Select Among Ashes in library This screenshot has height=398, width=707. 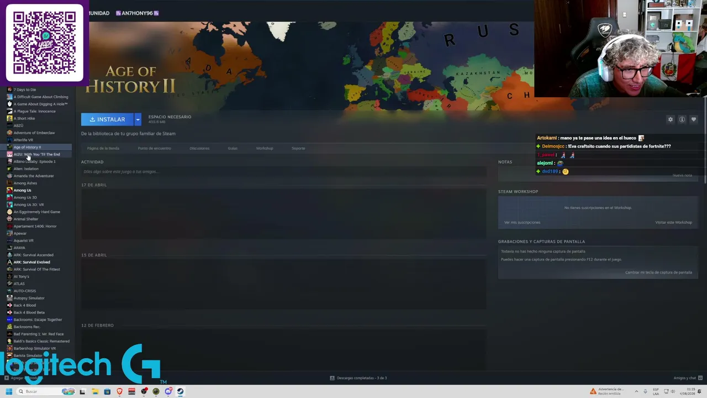(25, 183)
